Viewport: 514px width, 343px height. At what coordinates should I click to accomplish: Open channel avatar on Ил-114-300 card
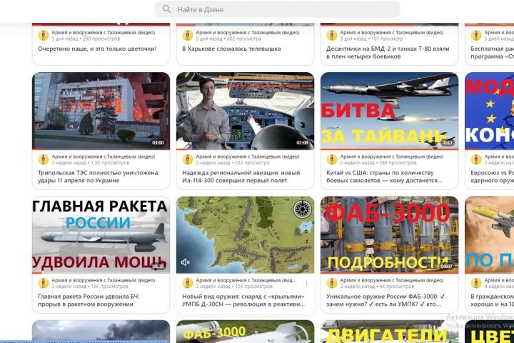(x=188, y=159)
